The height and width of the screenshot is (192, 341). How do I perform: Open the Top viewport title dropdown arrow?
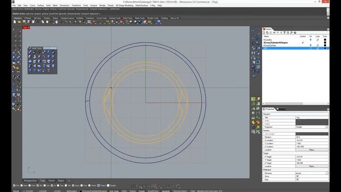tap(29, 28)
